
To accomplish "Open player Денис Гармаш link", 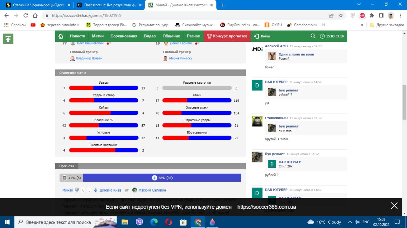I will [x=181, y=43].
